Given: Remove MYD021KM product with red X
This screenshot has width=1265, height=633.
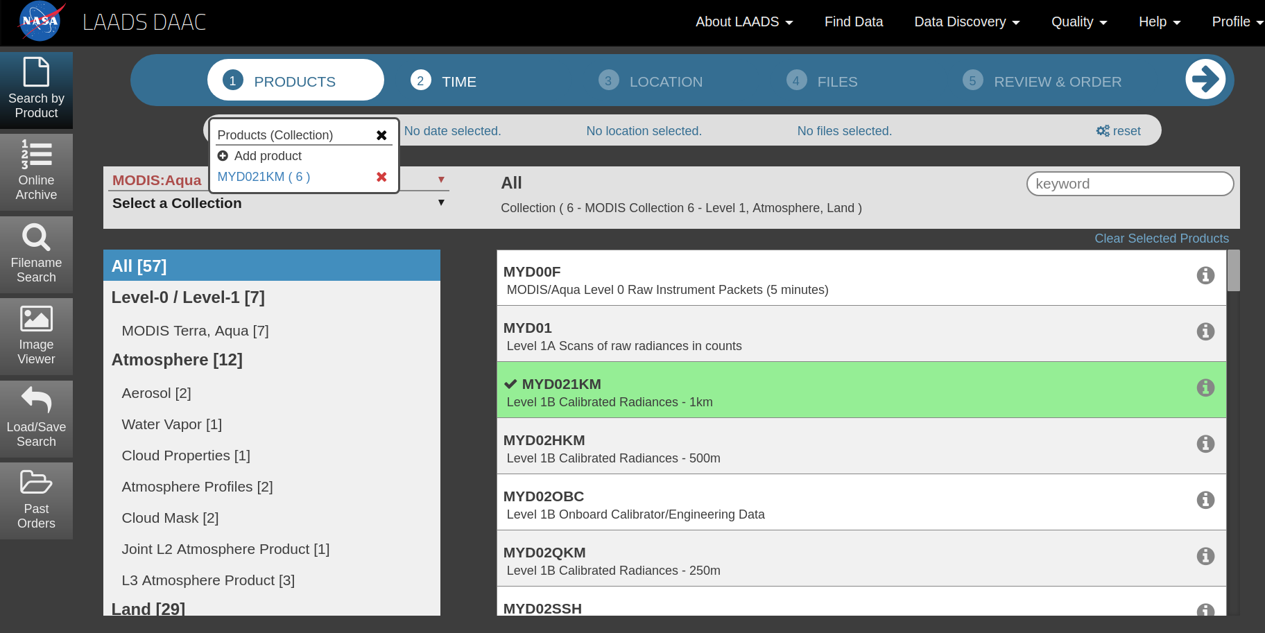Looking at the screenshot, I should (381, 177).
